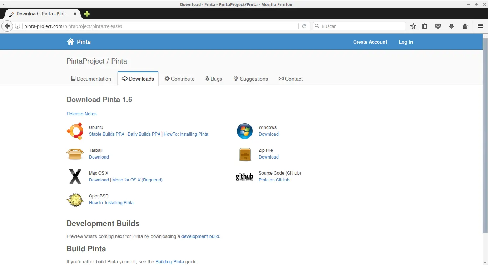Screen dimensions: 488x265
Task: Open the Release Notes link
Action: click(81, 114)
